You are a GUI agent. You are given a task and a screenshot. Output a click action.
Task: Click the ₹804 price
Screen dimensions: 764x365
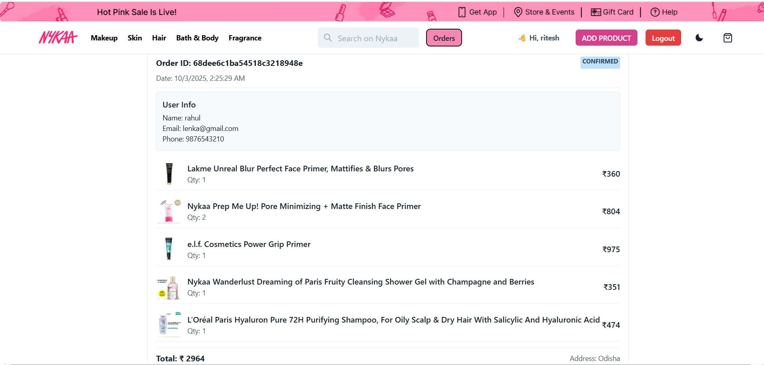point(611,211)
